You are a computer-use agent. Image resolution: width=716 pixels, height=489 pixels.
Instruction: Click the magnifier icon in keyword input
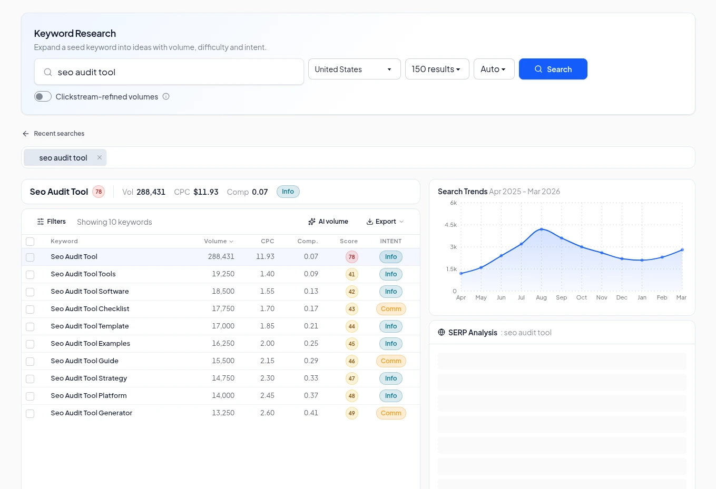point(47,72)
